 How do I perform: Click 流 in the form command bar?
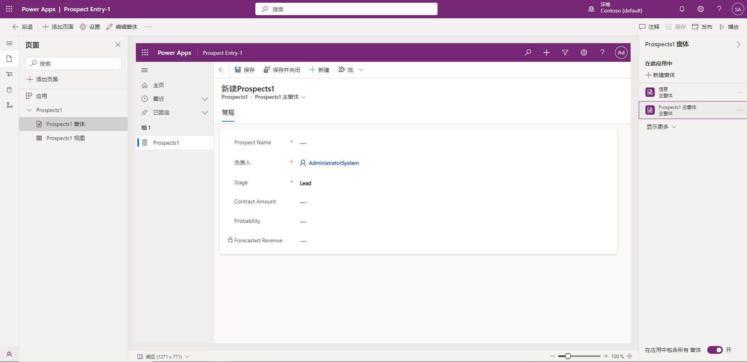(x=346, y=70)
